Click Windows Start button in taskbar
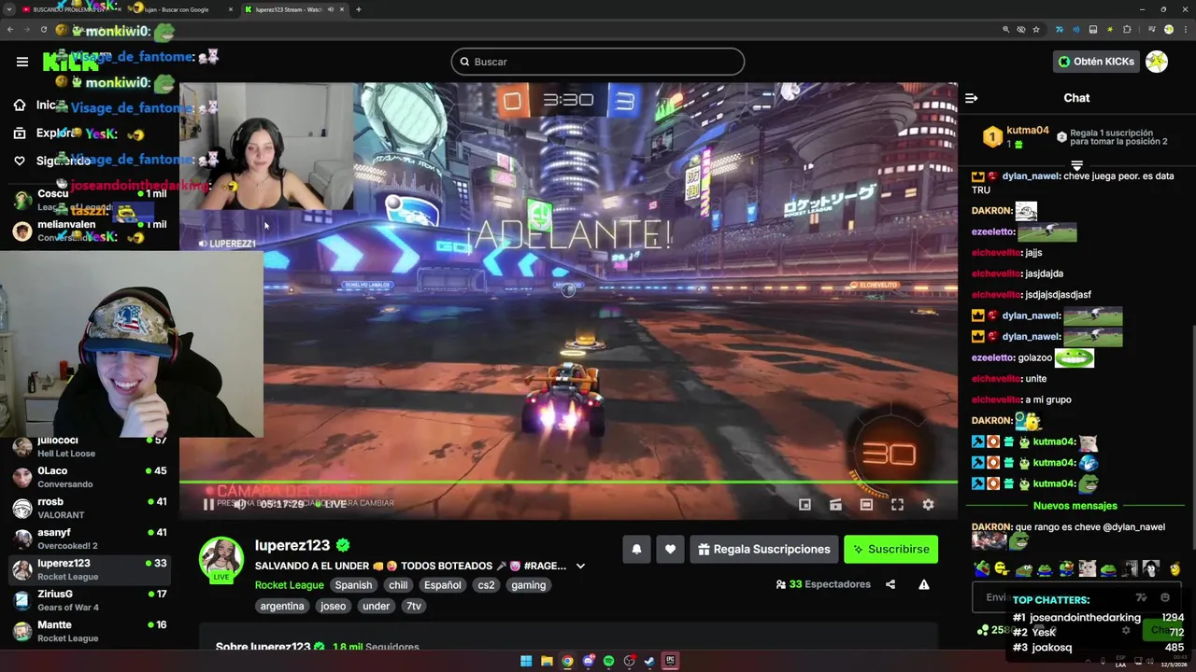This screenshot has height=672, width=1196. [526, 661]
